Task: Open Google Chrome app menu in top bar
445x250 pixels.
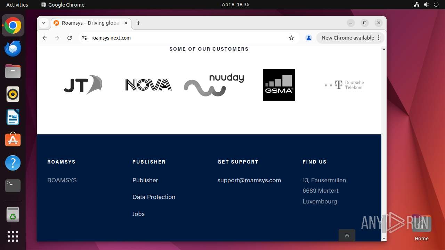Action: [63, 5]
